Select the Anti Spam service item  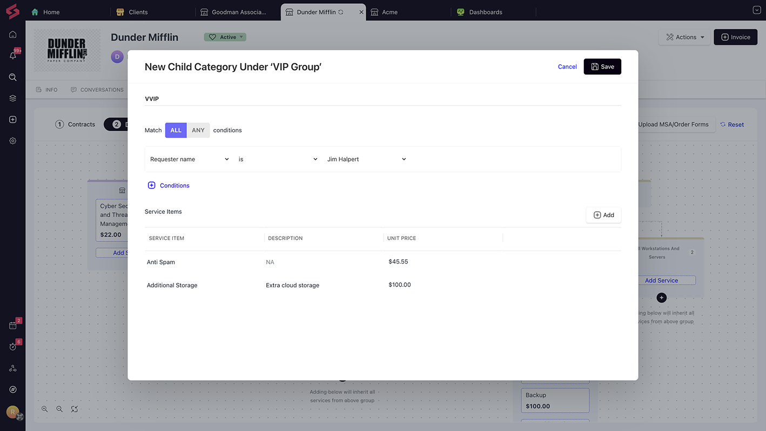click(161, 262)
